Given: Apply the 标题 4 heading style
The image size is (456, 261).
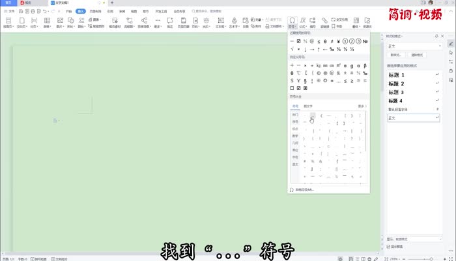Looking at the screenshot, I should point(413,100).
